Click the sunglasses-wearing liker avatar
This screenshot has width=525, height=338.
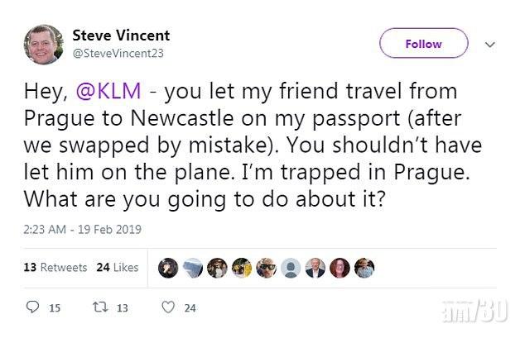(x=264, y=268)
